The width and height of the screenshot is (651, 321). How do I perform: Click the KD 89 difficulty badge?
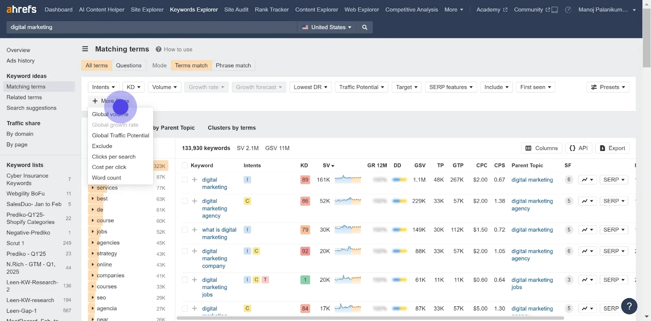click(305, 179)
